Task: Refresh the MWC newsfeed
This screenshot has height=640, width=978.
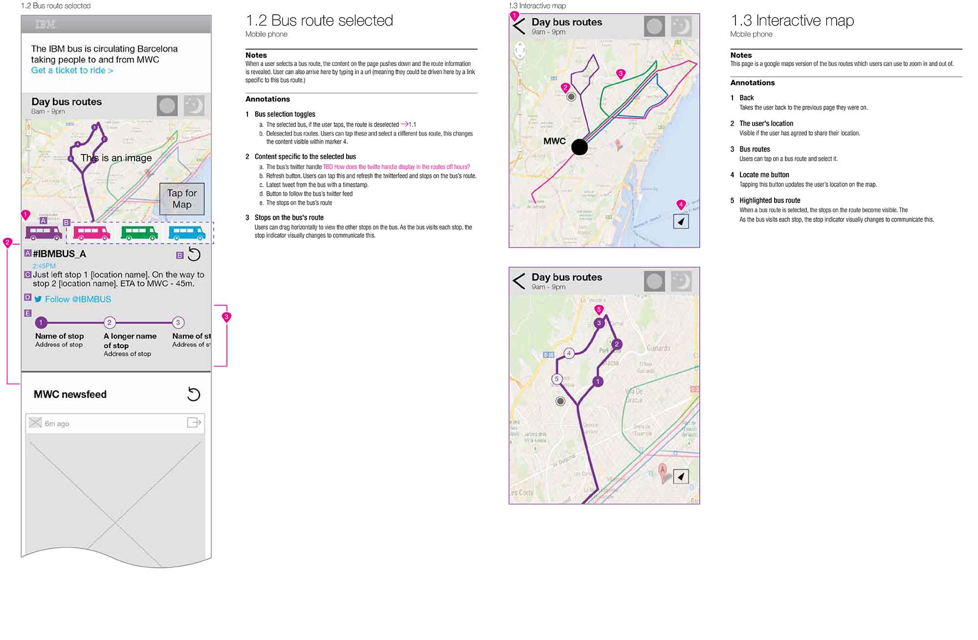Action: tap(194, 394)
